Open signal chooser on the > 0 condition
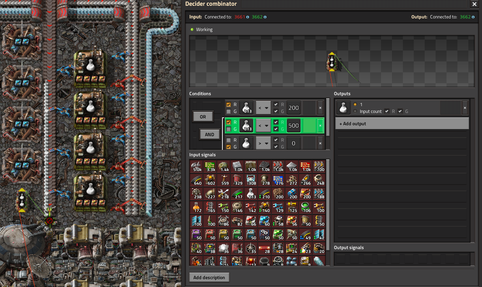 tap(246, 143)
